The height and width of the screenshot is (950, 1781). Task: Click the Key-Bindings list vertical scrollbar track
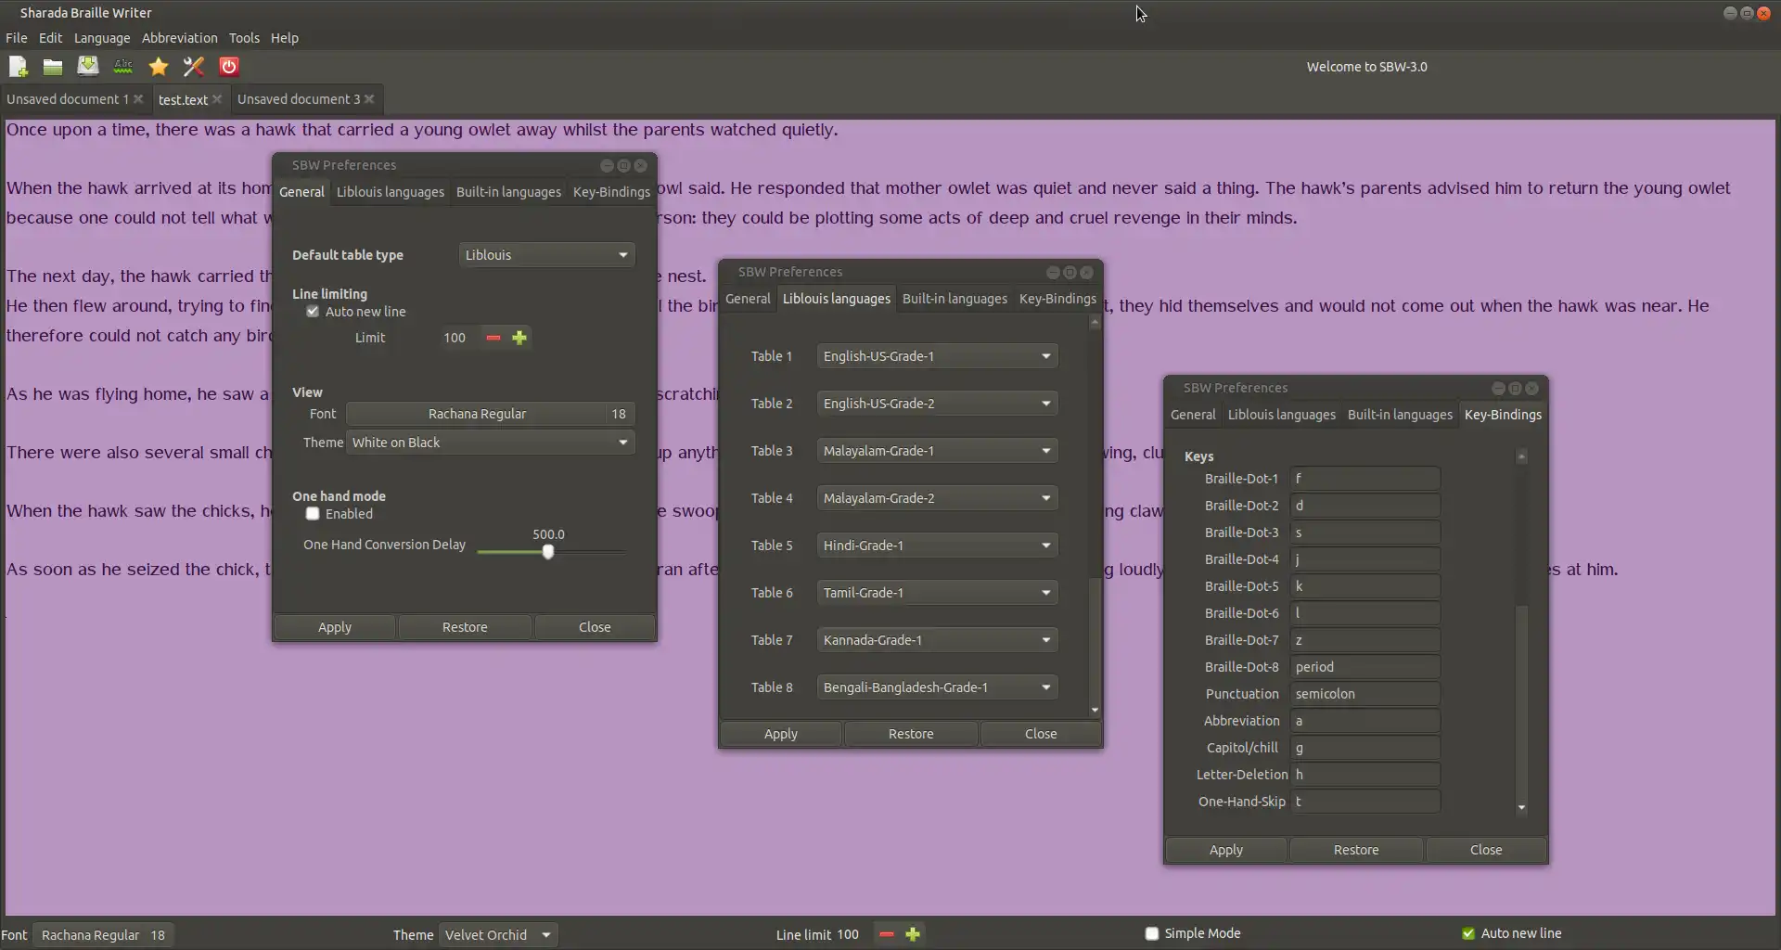[x=1521, y=633]
